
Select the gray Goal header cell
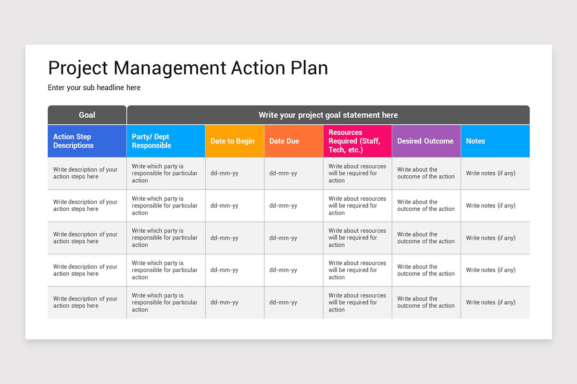[87, 115]
